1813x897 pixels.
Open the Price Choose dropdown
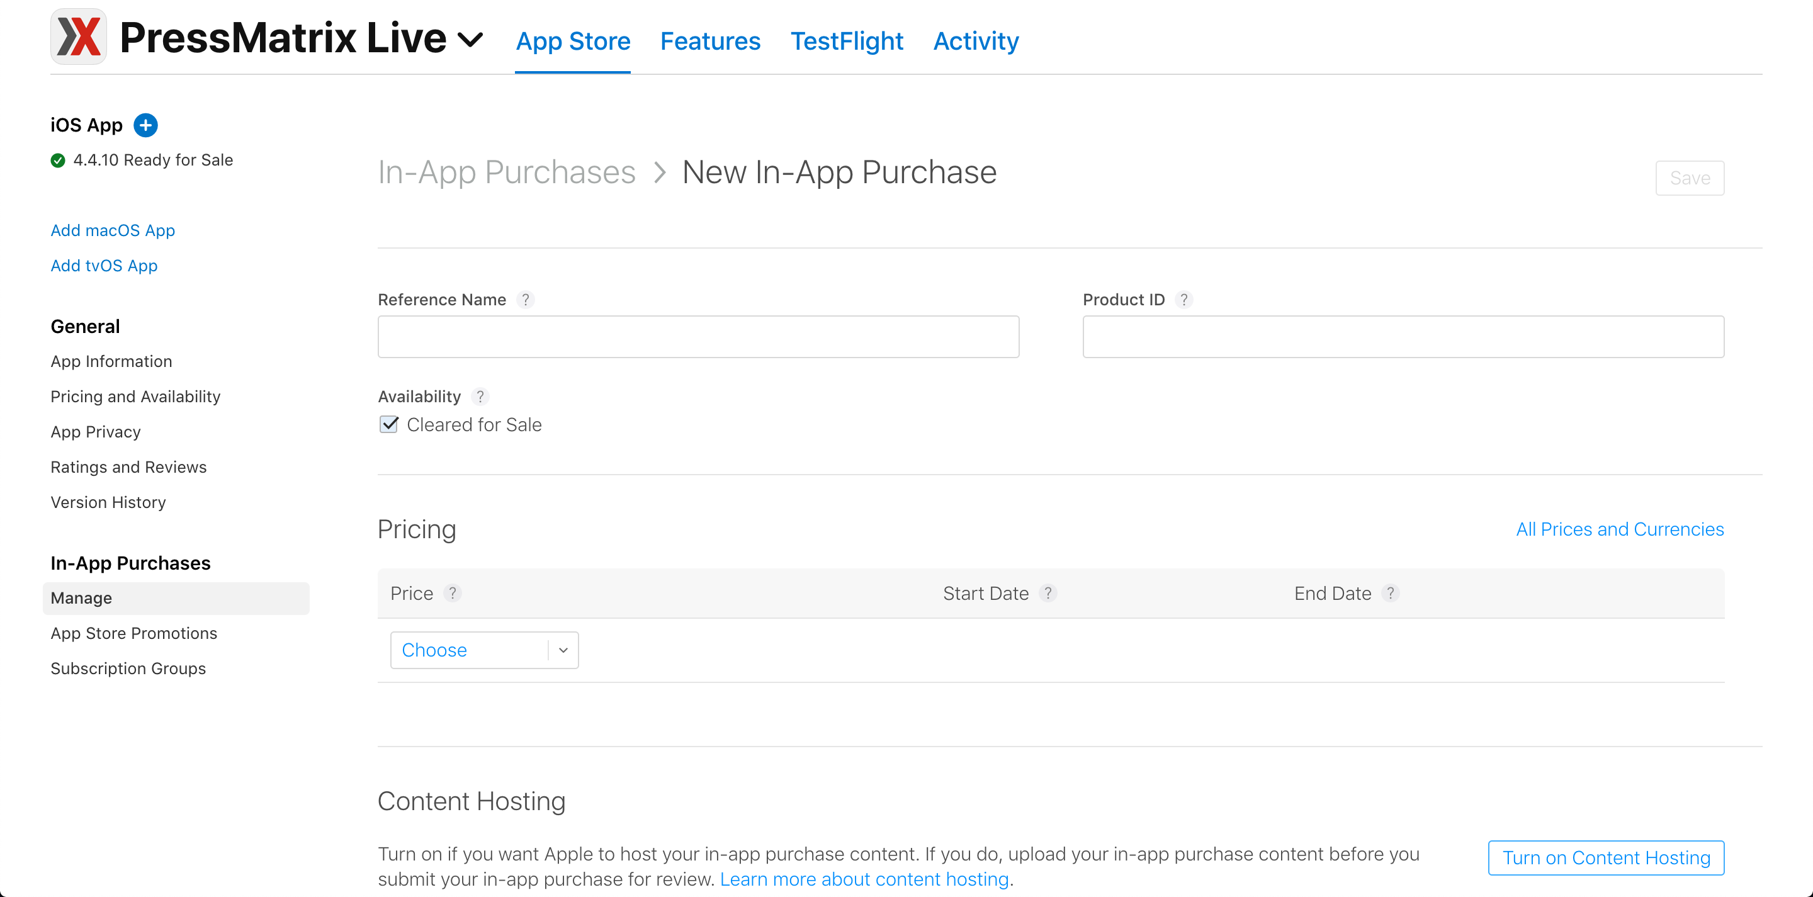tap(484, 650)
